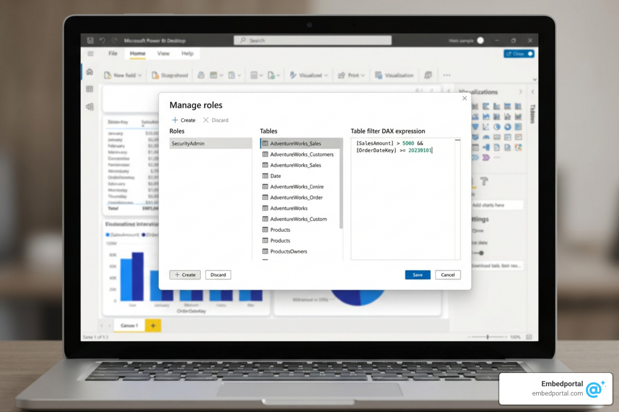Click the fit-to-page icon in status bar
Screen dimensions: 619x412
(x=529, y=337)
